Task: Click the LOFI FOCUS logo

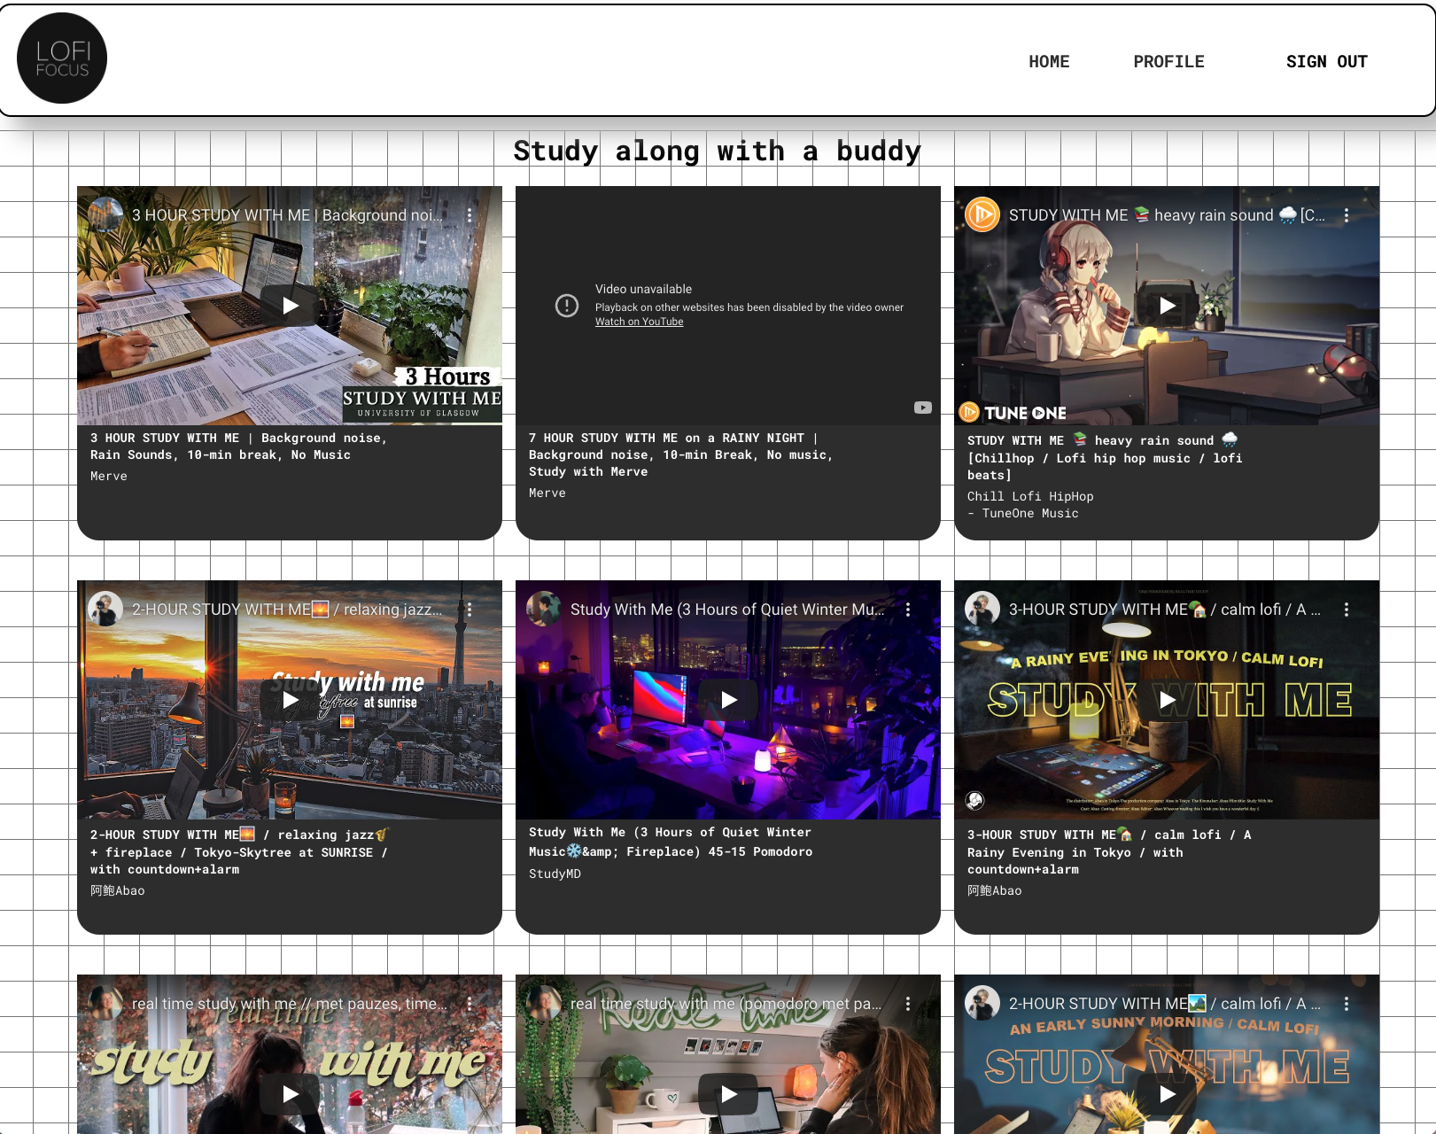Action: (x=62, y=57)
